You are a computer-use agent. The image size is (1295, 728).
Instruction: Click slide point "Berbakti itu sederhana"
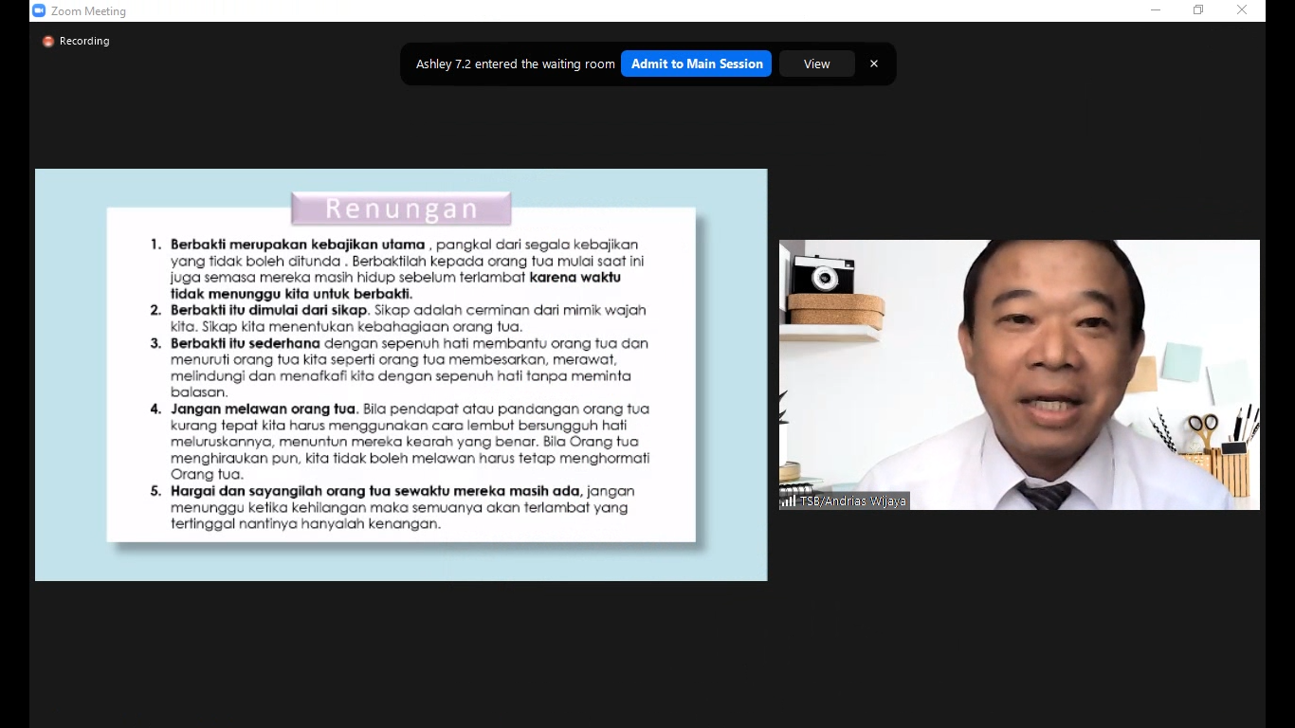click(x=245, y=343)
